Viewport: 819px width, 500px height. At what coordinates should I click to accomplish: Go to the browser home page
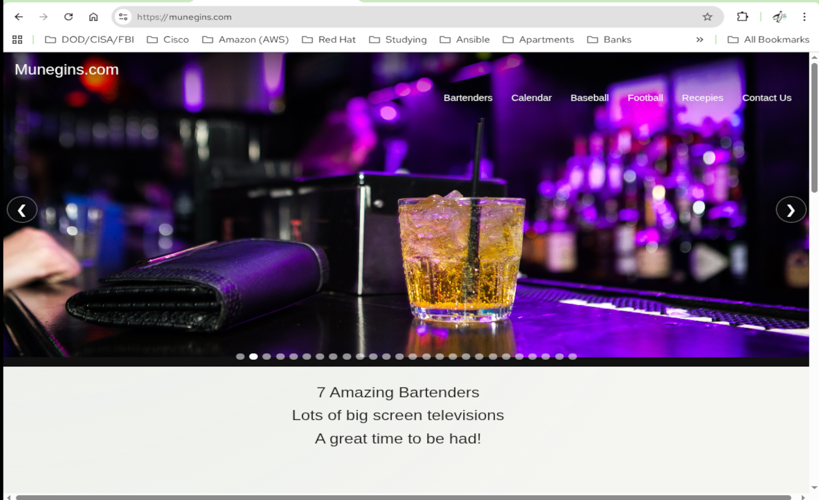pyautogui.click(x=93, y=17)
